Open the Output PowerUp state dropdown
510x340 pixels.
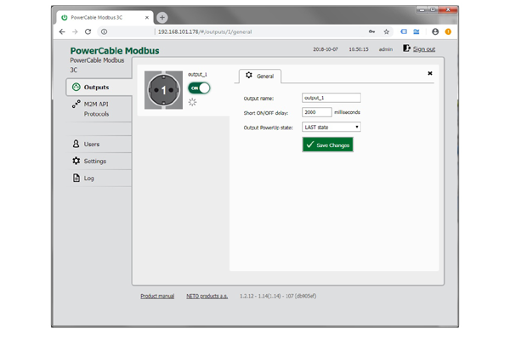point(331,127)
